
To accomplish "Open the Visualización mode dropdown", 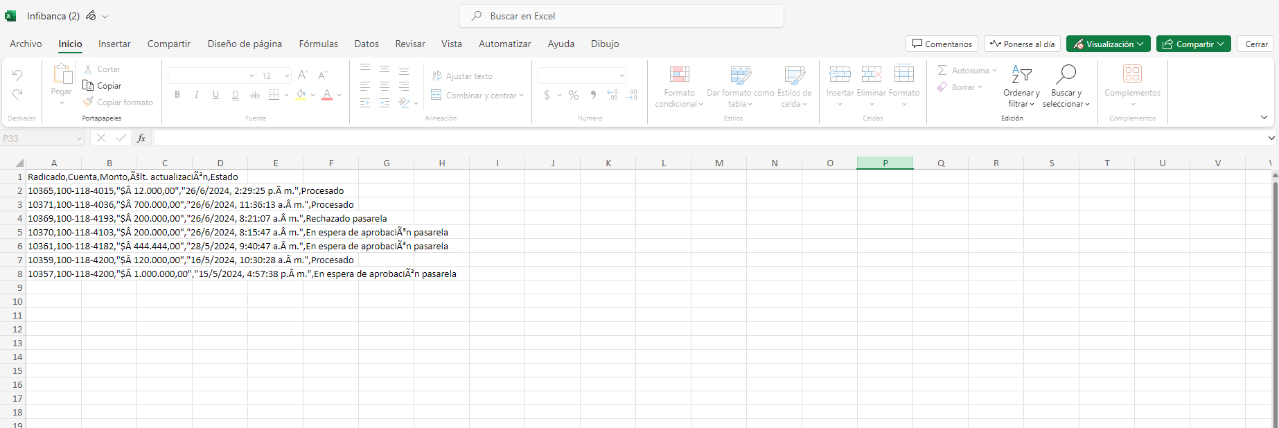I will click(1109, 44).
